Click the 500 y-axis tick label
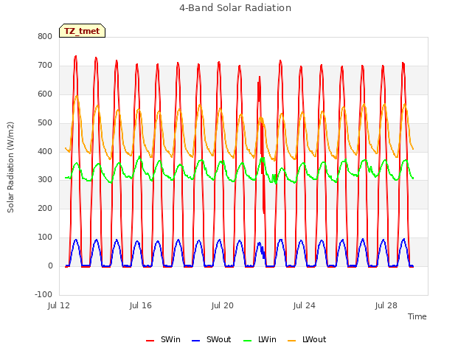This screenshot has height=354, width=472. 45,123
